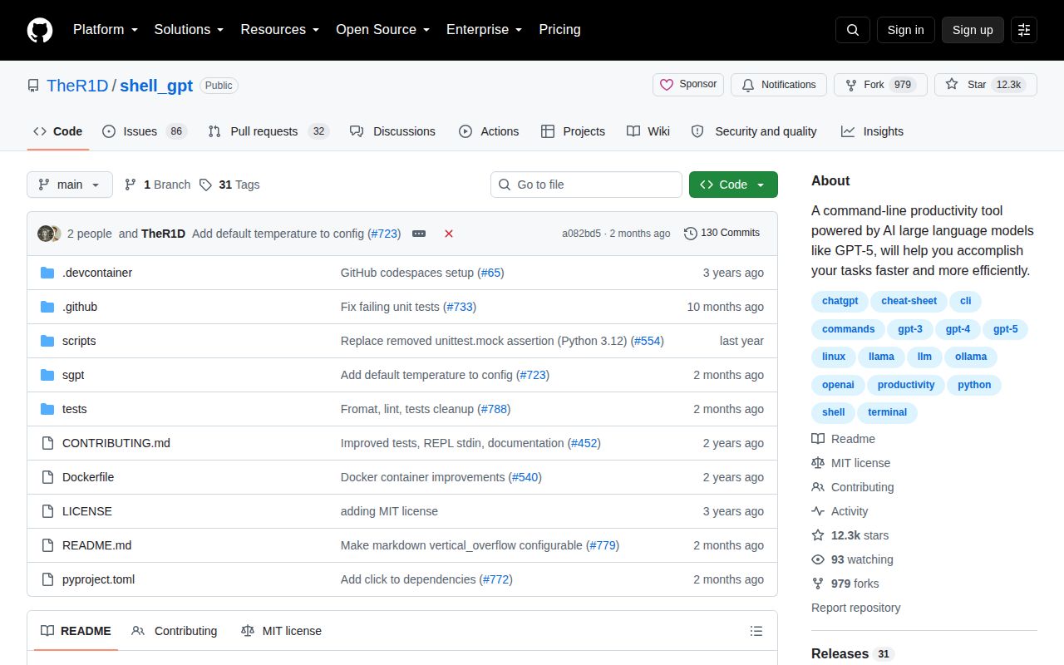The width and height of the screenshot is (1064, 665).
Task: Open commit hash a082bd5 link
Action: pos(581,234)
